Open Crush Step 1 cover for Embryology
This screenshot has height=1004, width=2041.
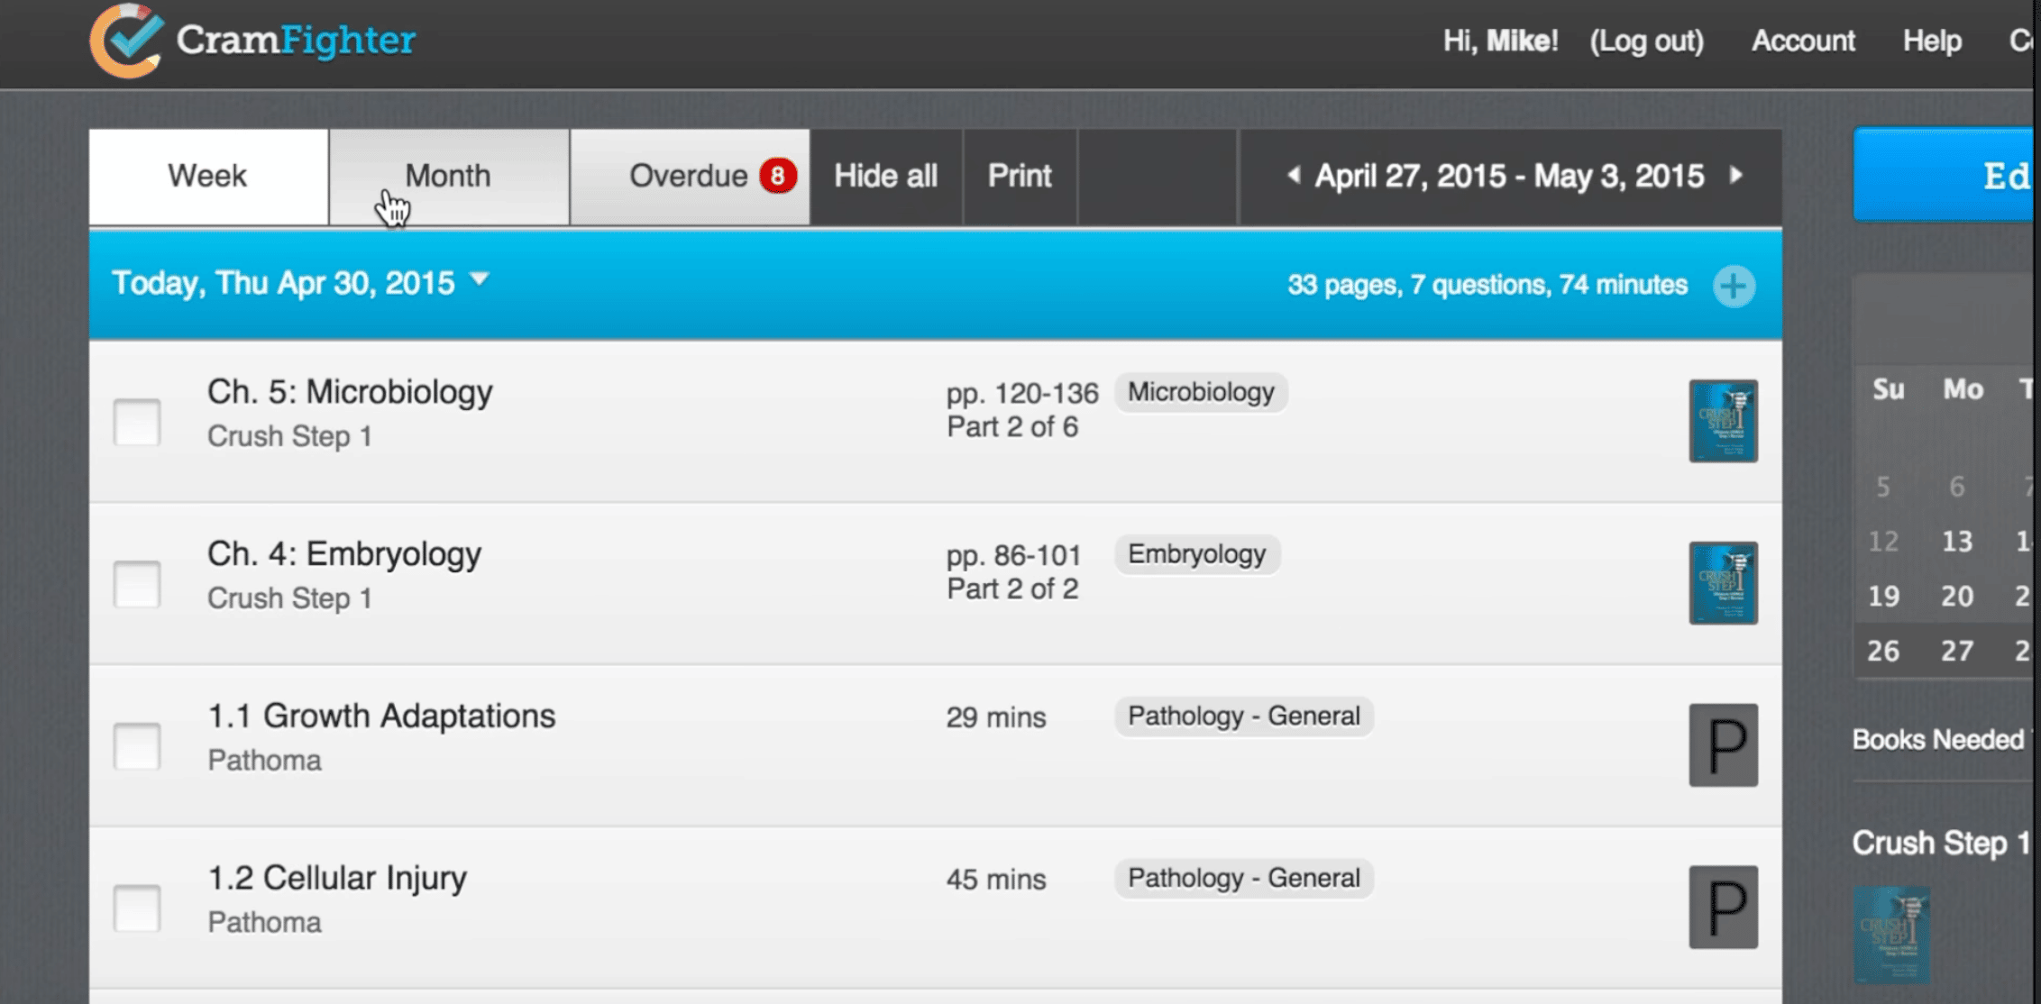click(1723, 583)
